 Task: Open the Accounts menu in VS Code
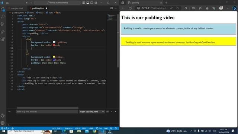coord(3,115)
